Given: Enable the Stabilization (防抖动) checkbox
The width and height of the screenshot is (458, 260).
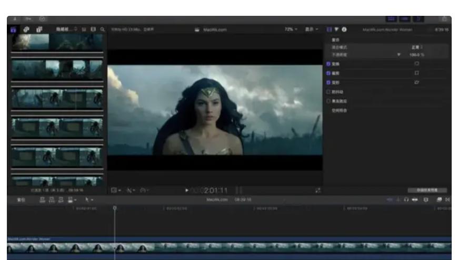Looking at the screenshot, I should pyautogui.click(x=330, y=92).
